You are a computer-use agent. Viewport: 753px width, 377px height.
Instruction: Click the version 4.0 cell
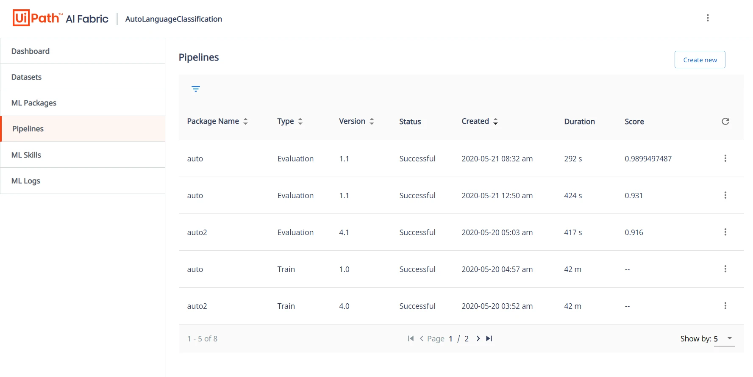click(x=344, y=306)
